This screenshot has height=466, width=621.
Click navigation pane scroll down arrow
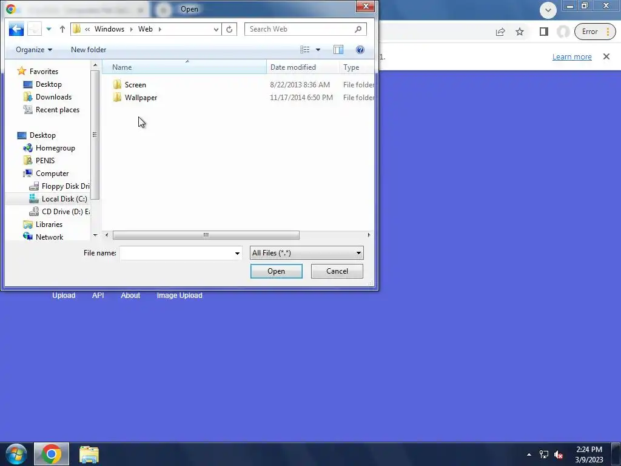coord(95,235)
